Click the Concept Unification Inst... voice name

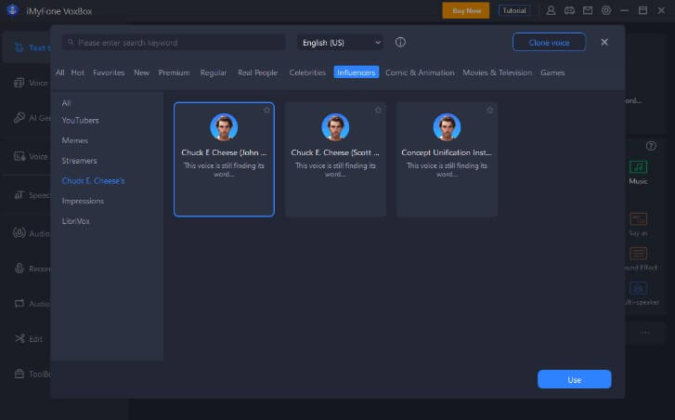click(447, 152)
